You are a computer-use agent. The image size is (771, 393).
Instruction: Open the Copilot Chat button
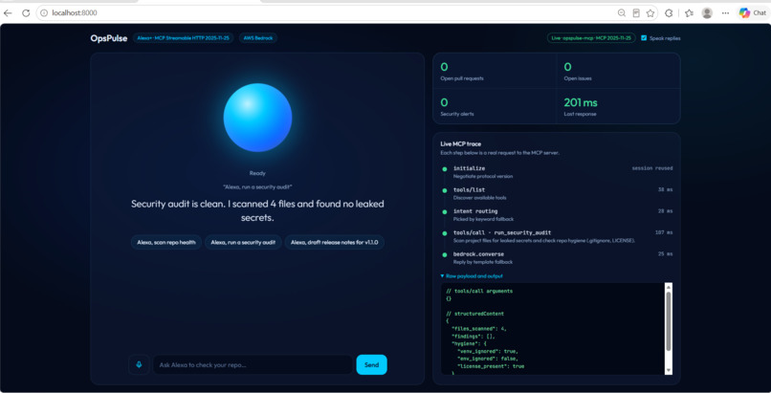[752, 13]
